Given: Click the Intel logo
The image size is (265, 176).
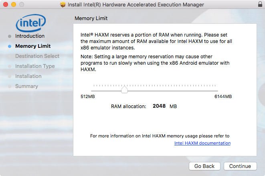Looking at the screenshot, I should click(30, 23).
